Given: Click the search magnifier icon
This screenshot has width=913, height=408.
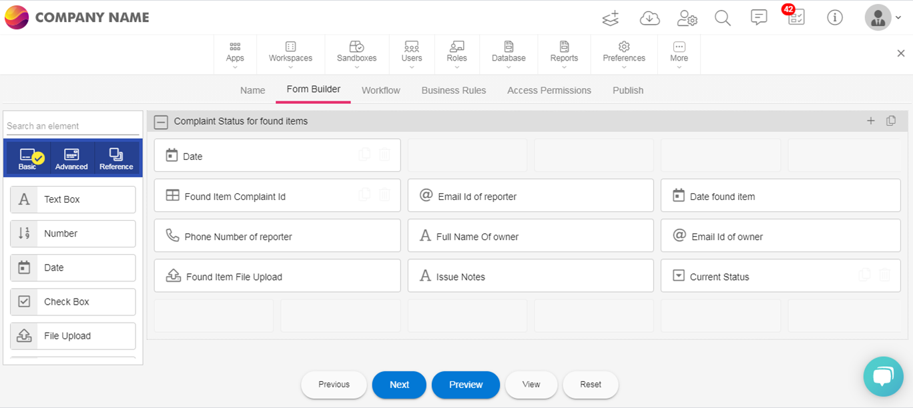Looking at the screenshot, I should click(x=723, y=18).
